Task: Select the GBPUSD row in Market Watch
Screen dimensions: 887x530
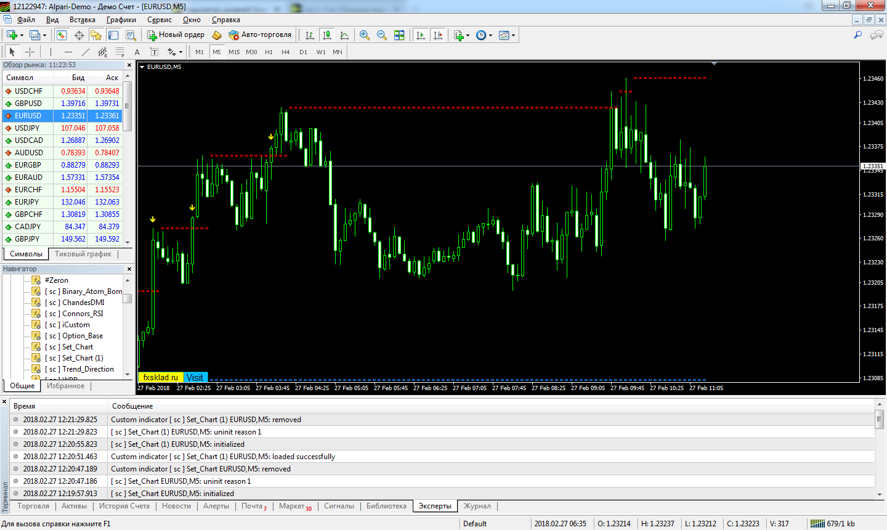Action: pos(62,104)
